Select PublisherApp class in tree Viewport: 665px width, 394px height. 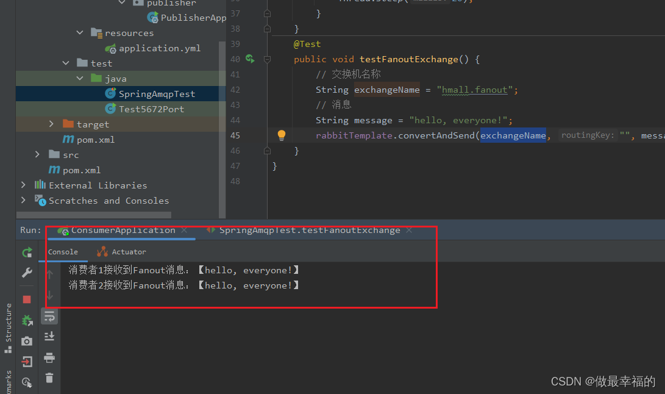tap(193, 18)
